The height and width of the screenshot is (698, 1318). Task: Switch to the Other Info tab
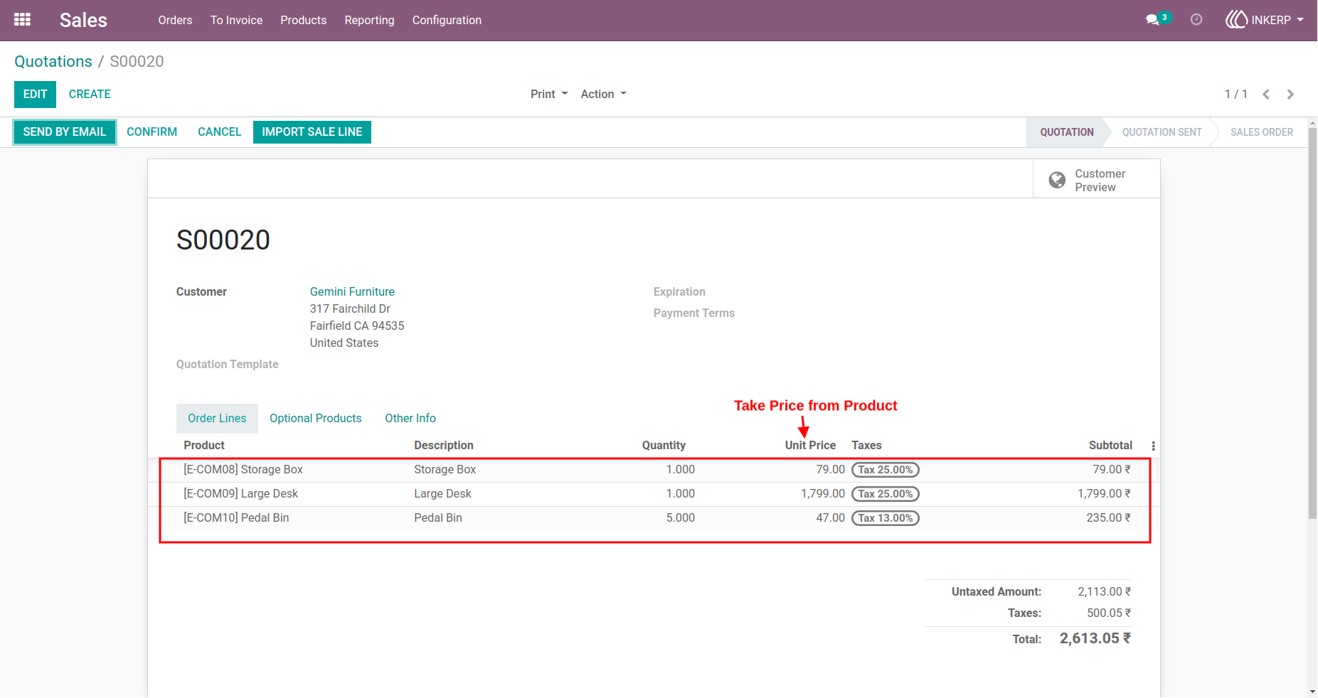(410, 419)
